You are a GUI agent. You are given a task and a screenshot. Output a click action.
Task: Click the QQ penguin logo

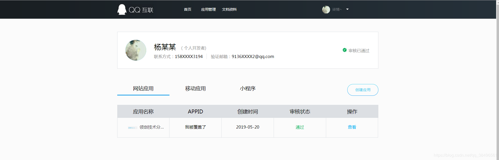click(122, 10)
